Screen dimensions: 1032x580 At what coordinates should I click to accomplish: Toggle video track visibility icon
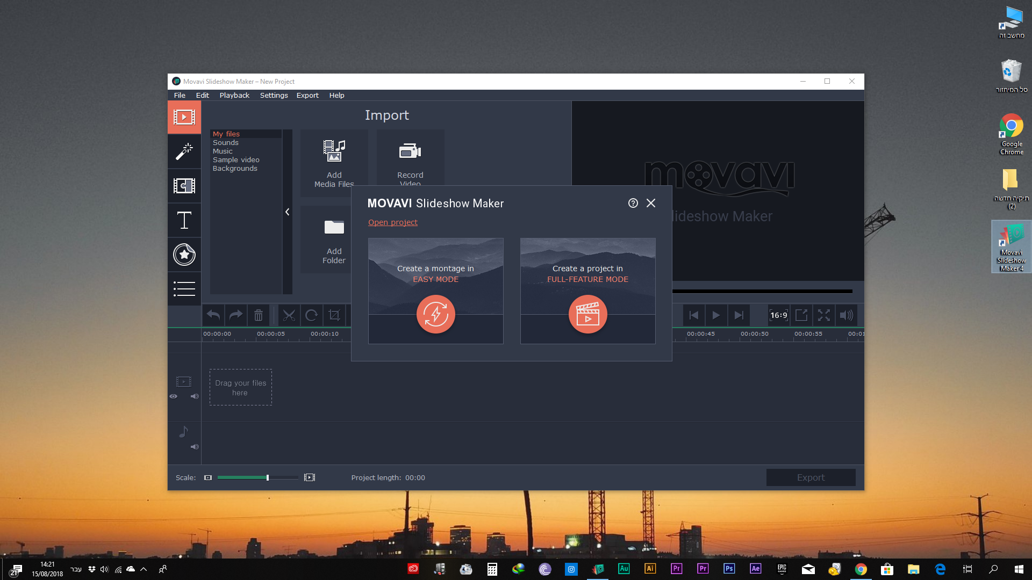pyautogui.click(x=173, y=396)
